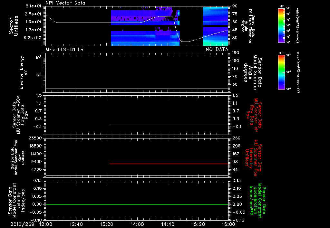Click the "cnts/(cm**2-sr-sec)" units label
This screenshot has width=330, height=228.
click(297, 25)
